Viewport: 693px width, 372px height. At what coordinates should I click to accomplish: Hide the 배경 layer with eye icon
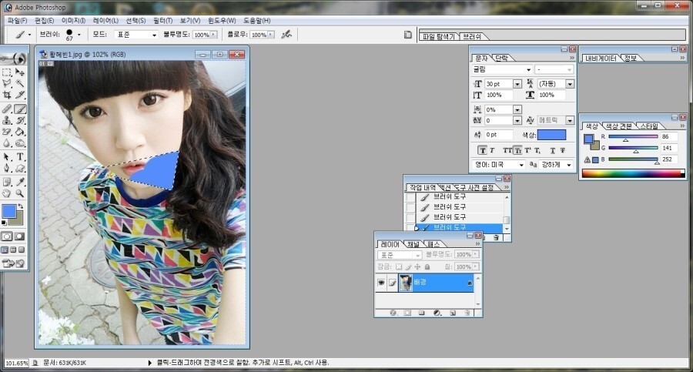pos(381,283)
